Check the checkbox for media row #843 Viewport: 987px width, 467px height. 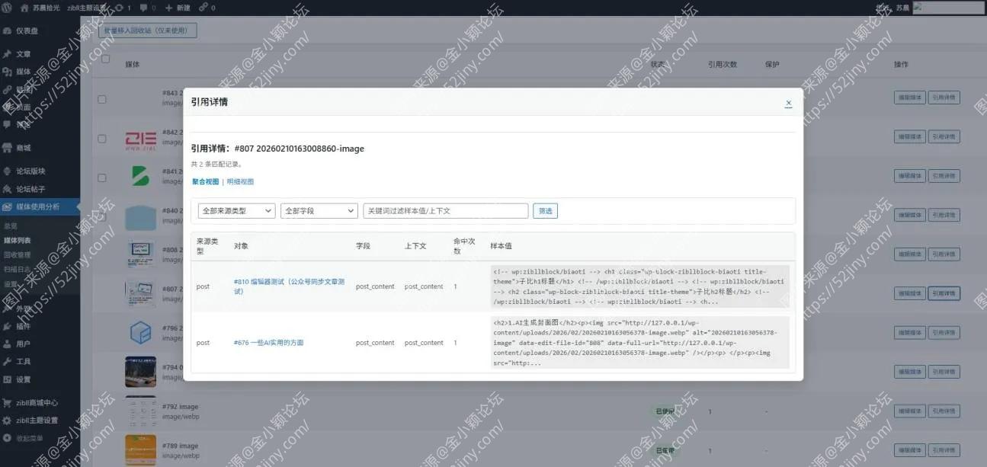coord(102,99)
